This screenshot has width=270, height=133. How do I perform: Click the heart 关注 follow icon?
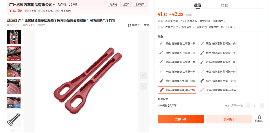pyautogui.click(x=60, y=4)
